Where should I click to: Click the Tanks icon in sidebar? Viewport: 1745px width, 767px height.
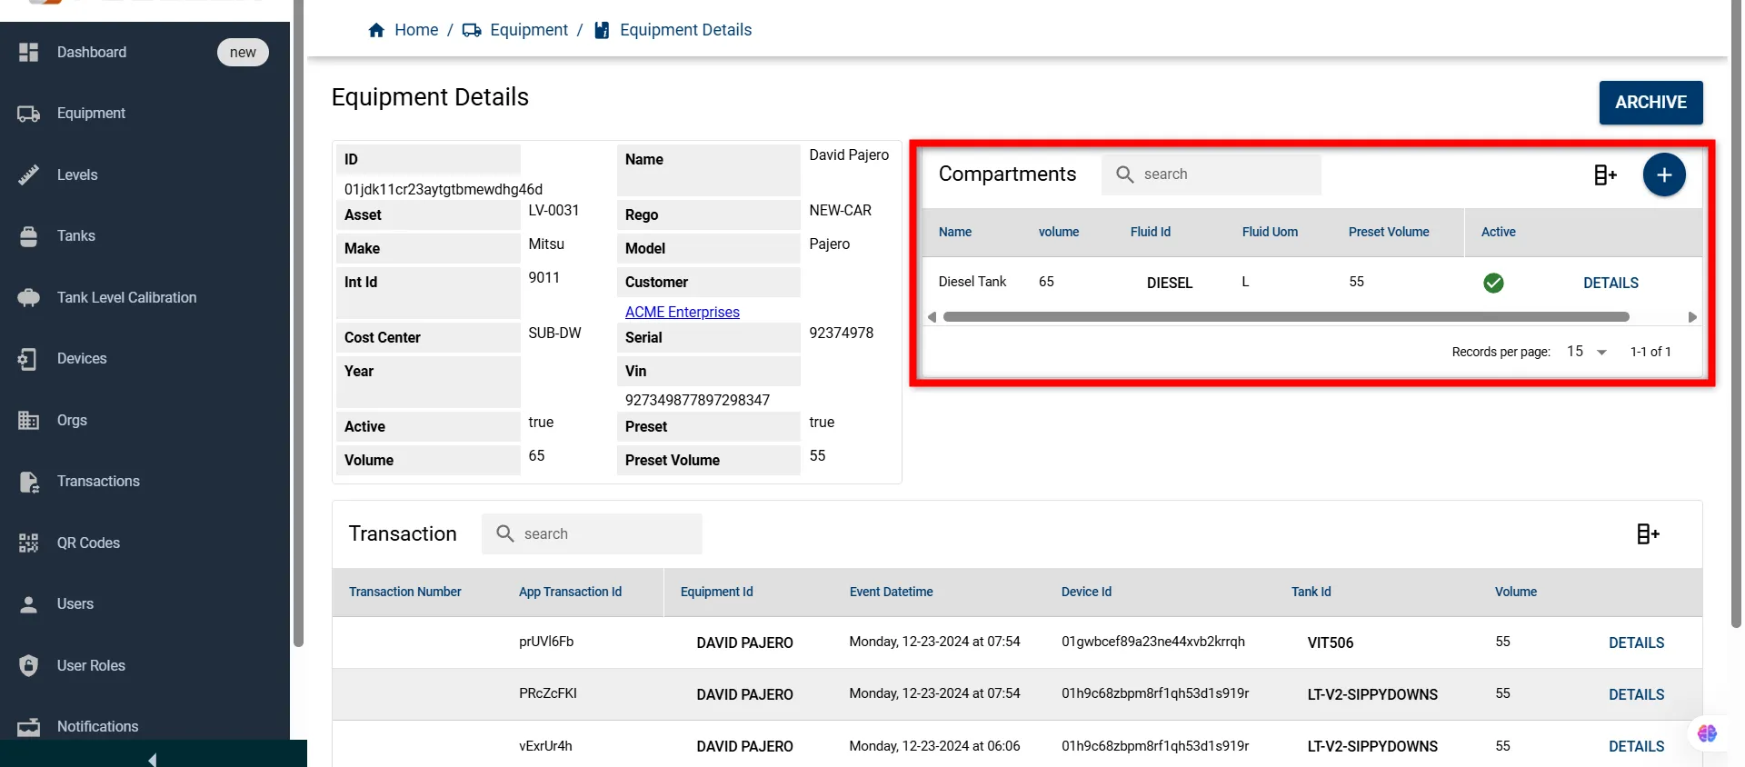(x=28, y=236)
